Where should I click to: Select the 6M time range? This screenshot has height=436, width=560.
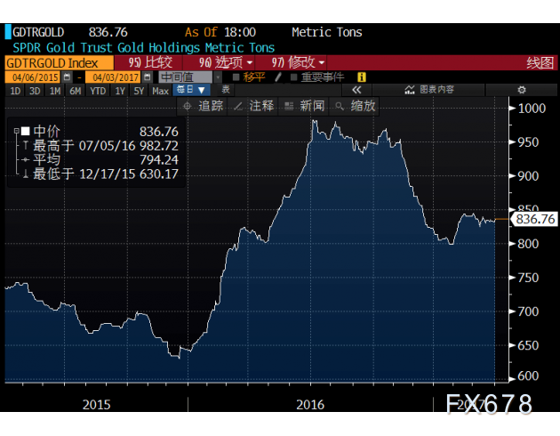click(x=75, y=91)
